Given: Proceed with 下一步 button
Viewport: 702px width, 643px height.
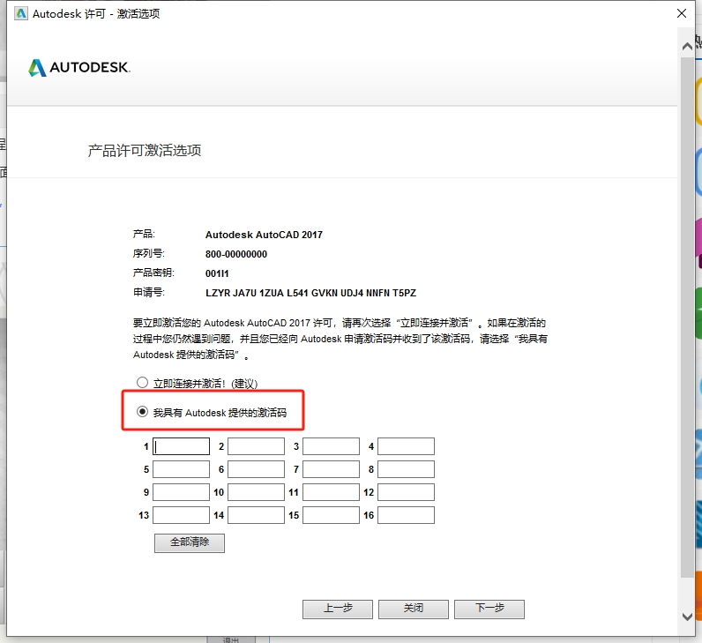Looking at the screenshot, I should point(489,609).
